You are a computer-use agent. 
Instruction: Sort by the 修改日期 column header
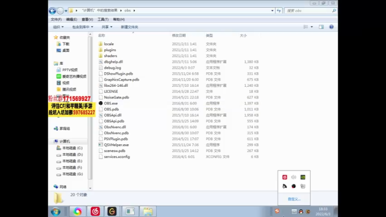coord(179,35)
